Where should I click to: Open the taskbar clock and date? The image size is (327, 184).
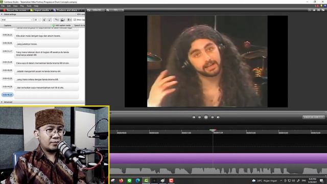[x=312, y=180]
